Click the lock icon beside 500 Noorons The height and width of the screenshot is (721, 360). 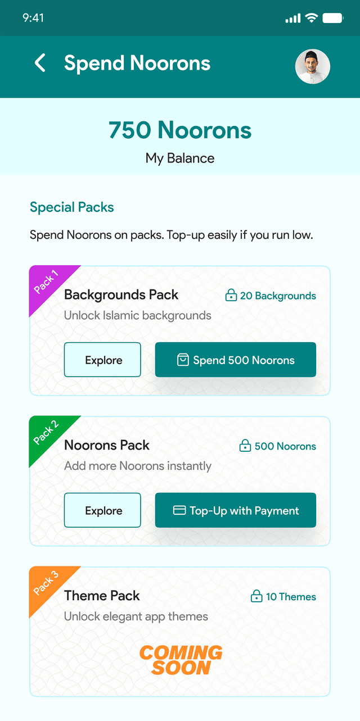tap(245, 446)
